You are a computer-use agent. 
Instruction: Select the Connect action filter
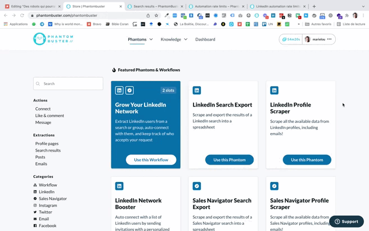coord(43,109)
